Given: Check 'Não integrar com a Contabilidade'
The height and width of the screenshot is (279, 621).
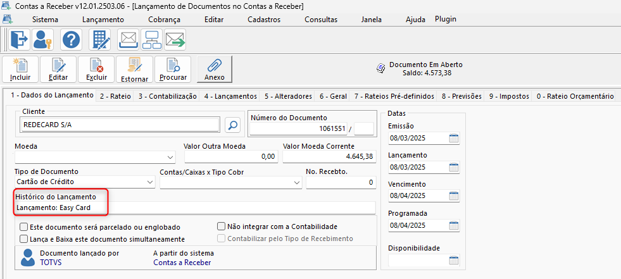Looking at the screenshot, I should click(221, 226).
